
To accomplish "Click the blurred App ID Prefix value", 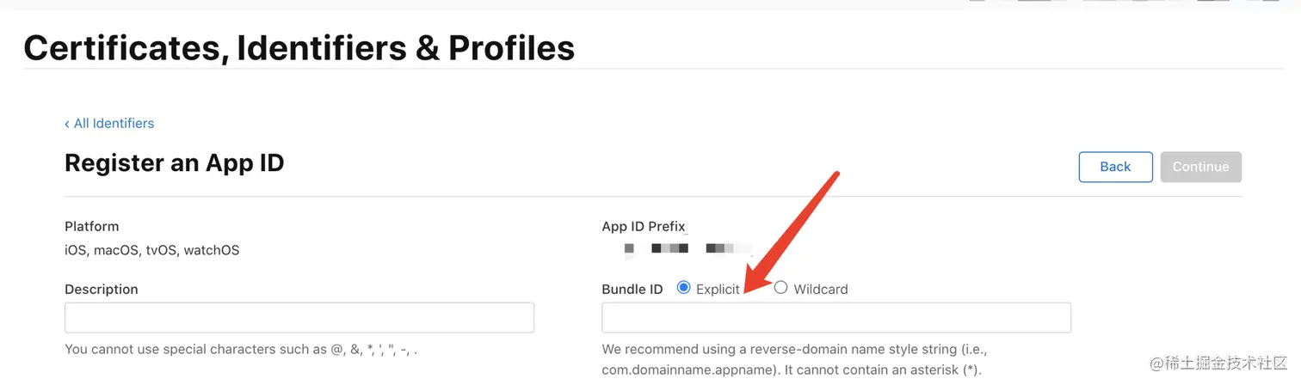I will point(680,249).
